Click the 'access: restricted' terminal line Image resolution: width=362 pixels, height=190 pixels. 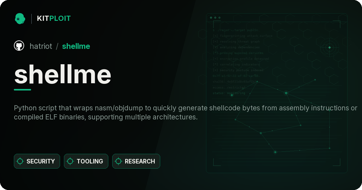click(x=229, y=87)
